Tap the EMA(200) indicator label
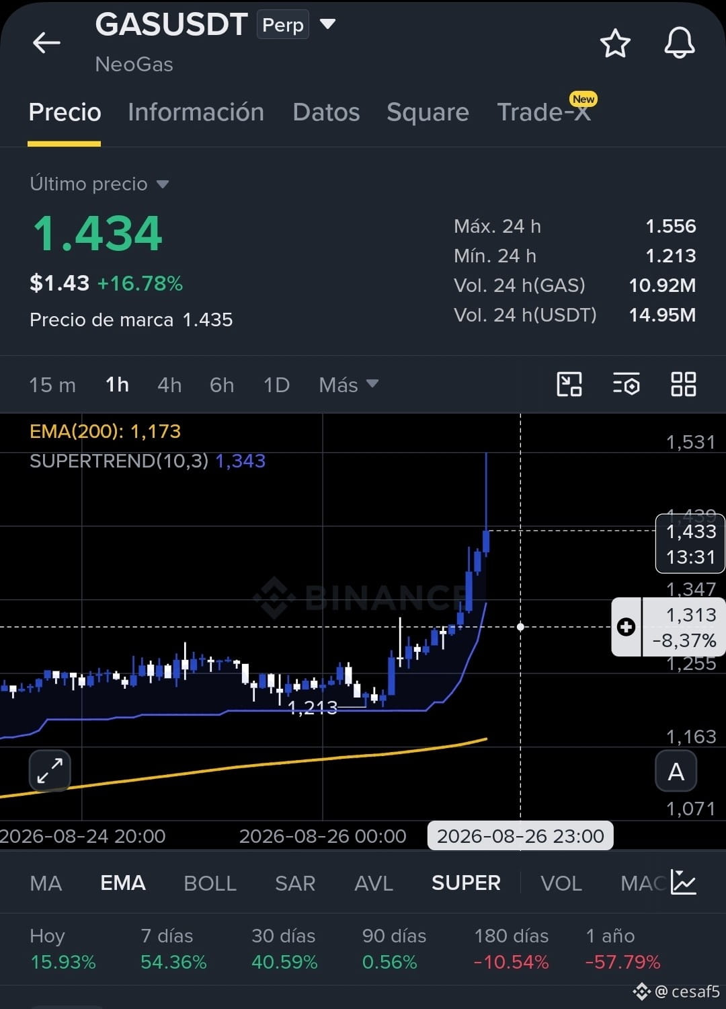This screenshot has height=1009, width=726. point(106,431)
